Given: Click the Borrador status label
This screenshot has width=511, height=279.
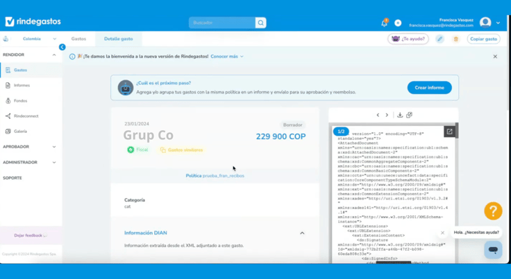Looking at the screenshot, I should [292, 125].
